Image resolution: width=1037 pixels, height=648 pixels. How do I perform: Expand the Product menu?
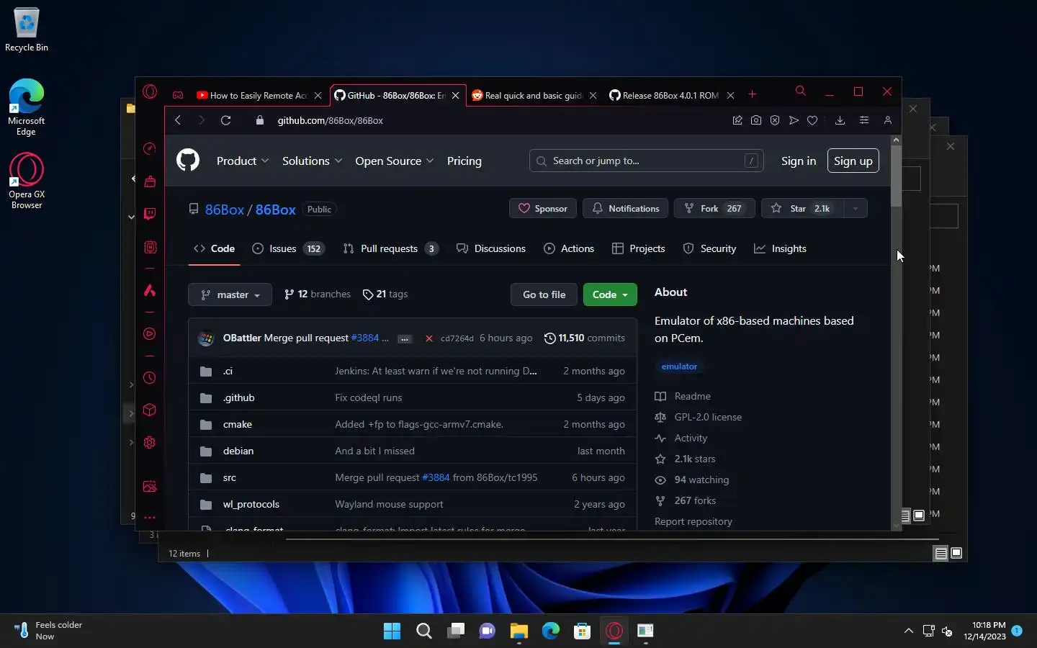(243, 161)
